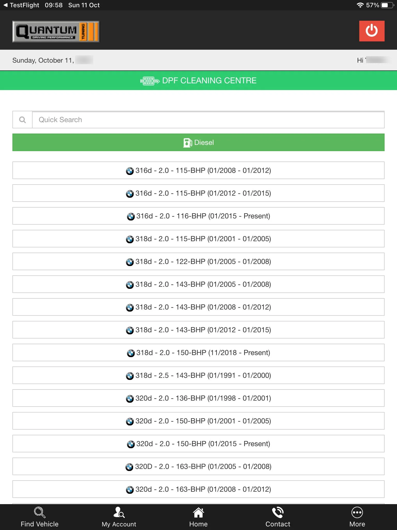Select 320d 150-BHP (01/2001 - 01/2005)
The width and height of the screenshot is (397, 530).
[x=198, y=421]
